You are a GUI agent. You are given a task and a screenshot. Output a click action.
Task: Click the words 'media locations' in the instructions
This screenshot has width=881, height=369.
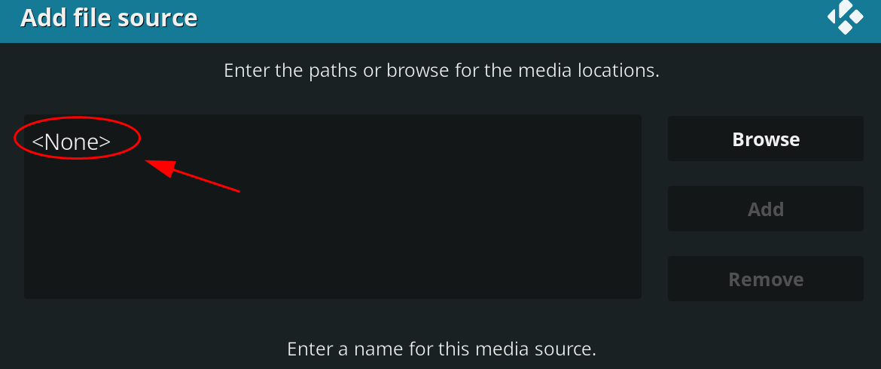point(588,71)
